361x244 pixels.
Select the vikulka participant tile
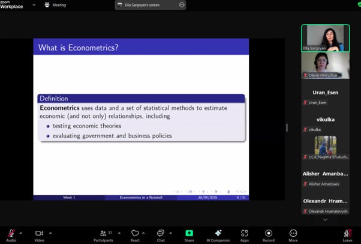[x=325, y=120]
